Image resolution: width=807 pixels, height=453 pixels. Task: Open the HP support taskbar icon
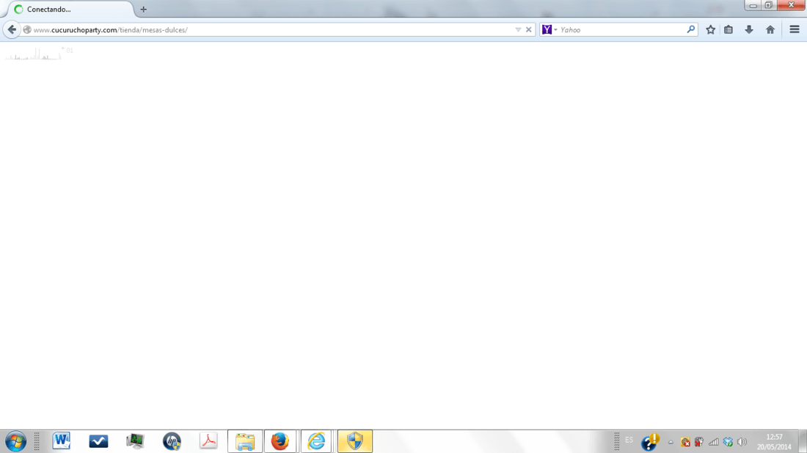coord(172,441)
